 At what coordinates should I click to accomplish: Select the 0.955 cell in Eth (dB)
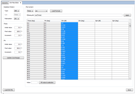pos(69,61)
